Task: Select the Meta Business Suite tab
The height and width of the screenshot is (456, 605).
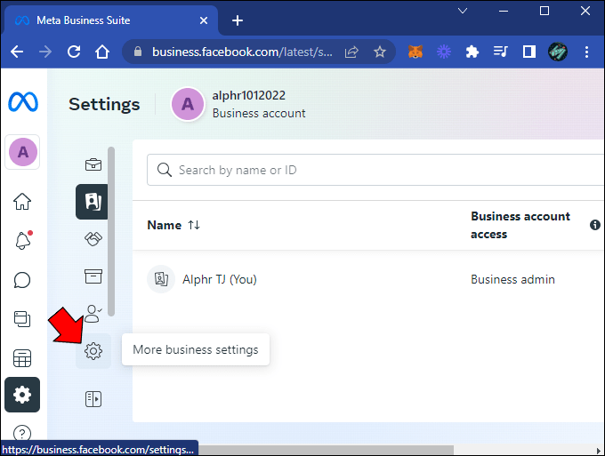Action: (110, 20)
